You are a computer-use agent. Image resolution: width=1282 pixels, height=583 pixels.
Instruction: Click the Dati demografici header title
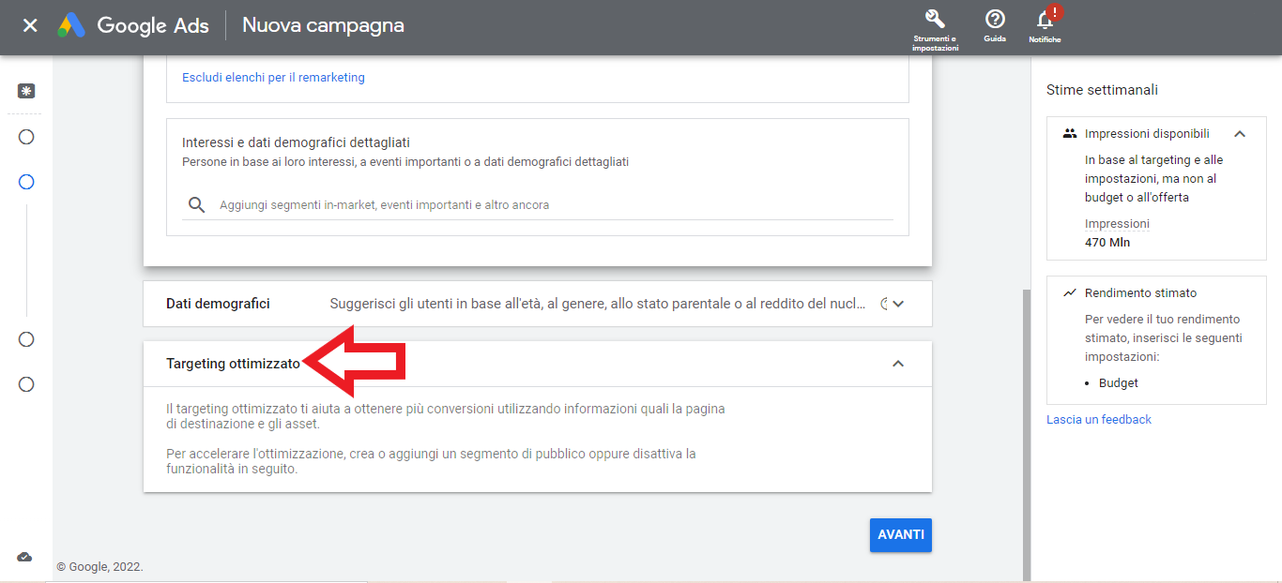pyautogui.click(x=218, y=304)
